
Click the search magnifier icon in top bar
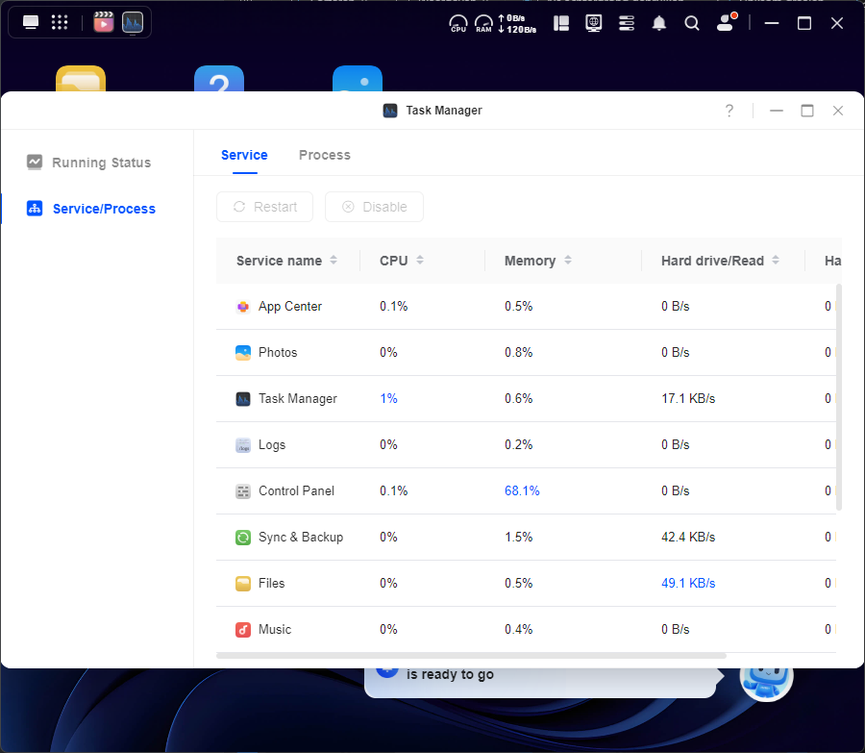(692, 23)
